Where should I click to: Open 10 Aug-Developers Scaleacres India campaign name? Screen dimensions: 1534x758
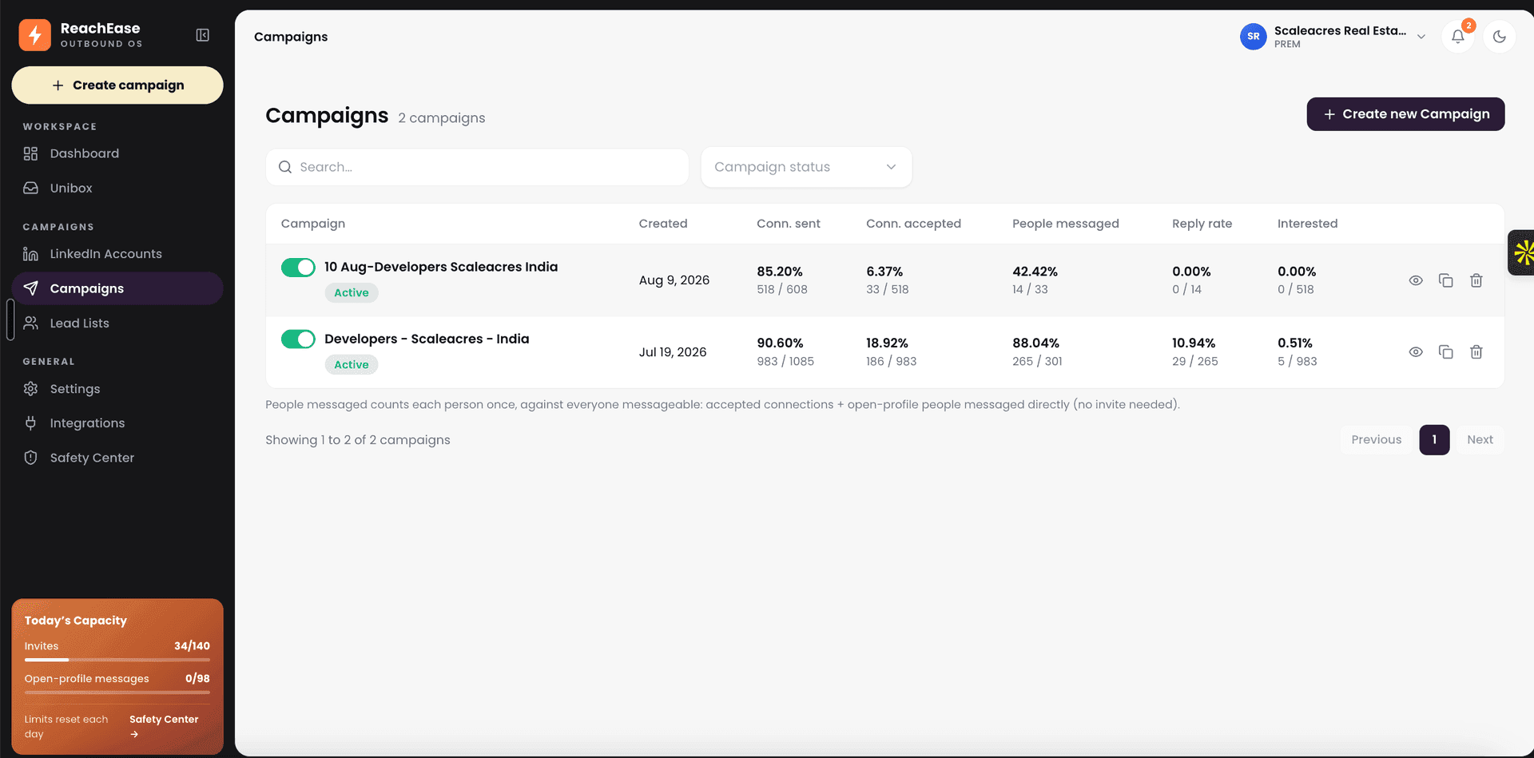tap(441, 267)
